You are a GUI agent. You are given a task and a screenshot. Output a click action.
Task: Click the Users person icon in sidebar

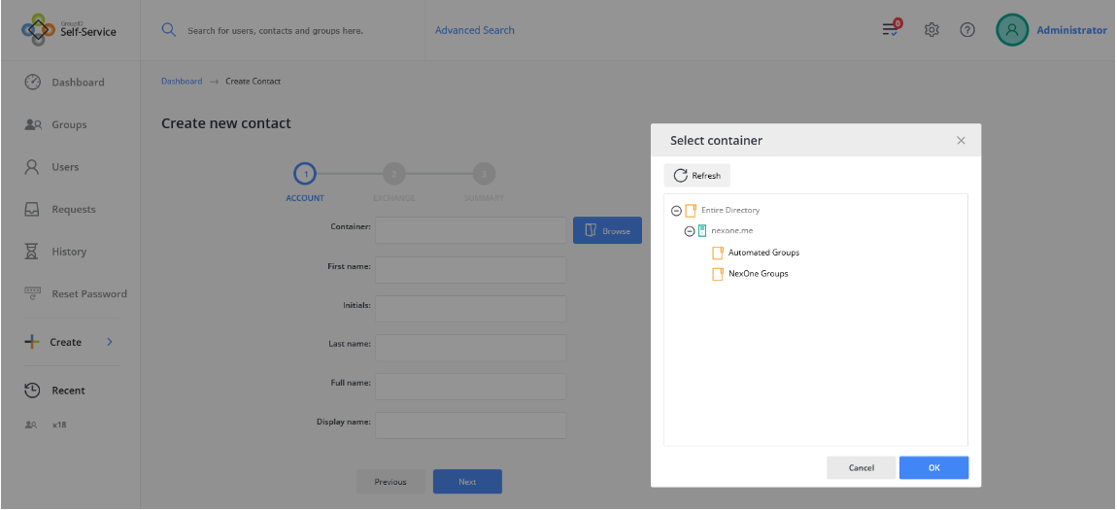tap(32, 167)
